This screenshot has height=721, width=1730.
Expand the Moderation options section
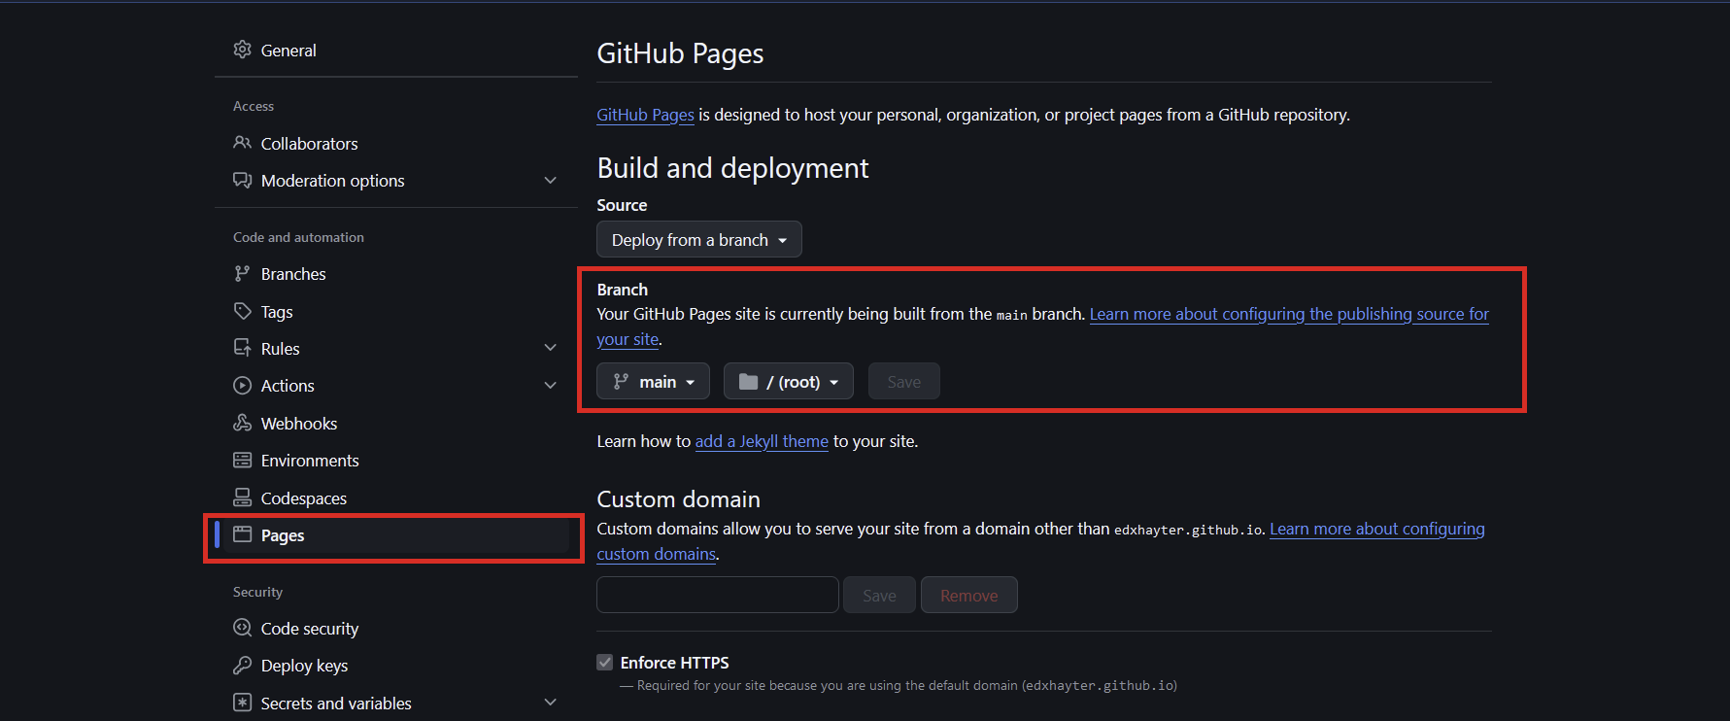tap(550, 181)
